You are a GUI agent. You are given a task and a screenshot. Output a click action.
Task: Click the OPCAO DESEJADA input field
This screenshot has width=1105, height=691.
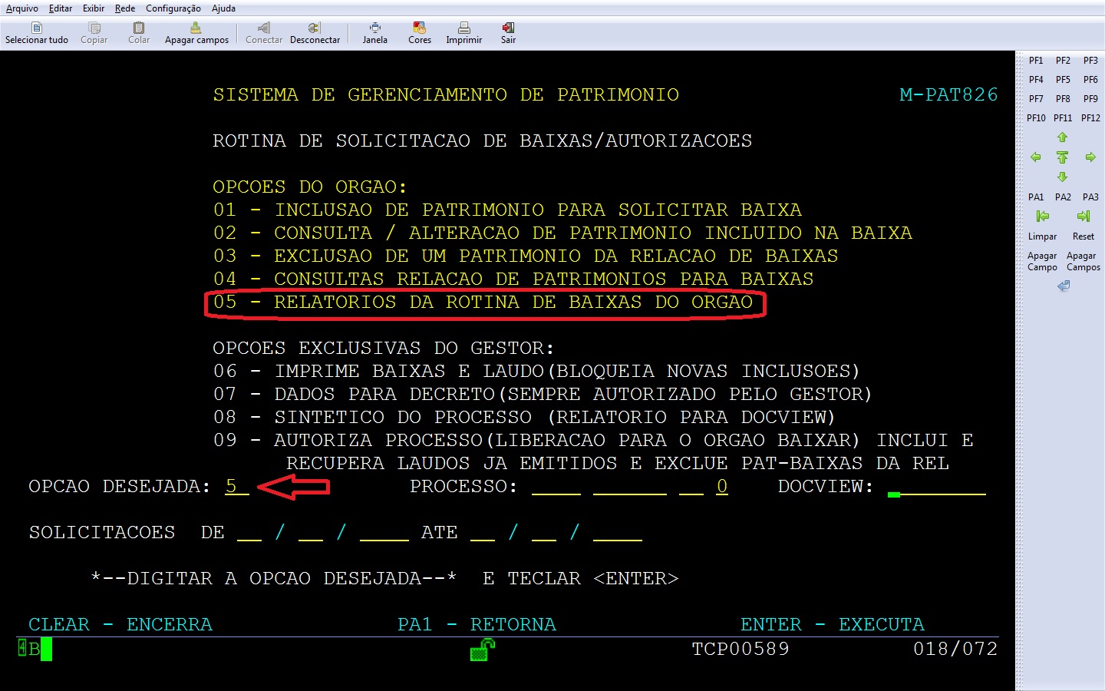pos(236,487)
